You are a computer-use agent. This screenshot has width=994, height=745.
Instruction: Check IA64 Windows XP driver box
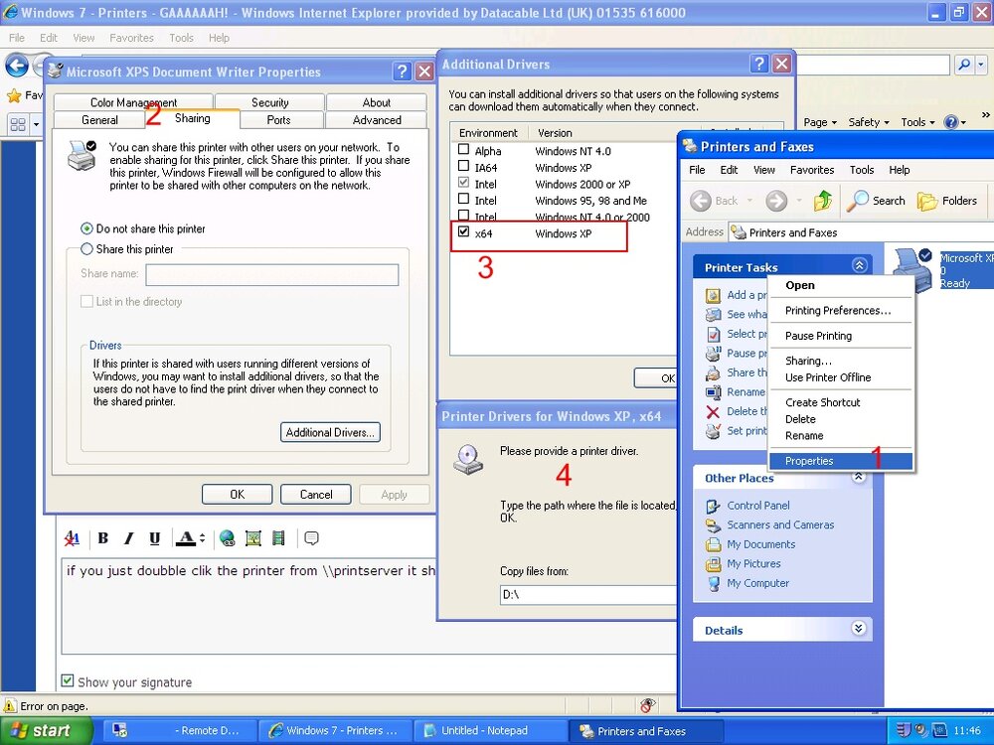click(463, 167)
